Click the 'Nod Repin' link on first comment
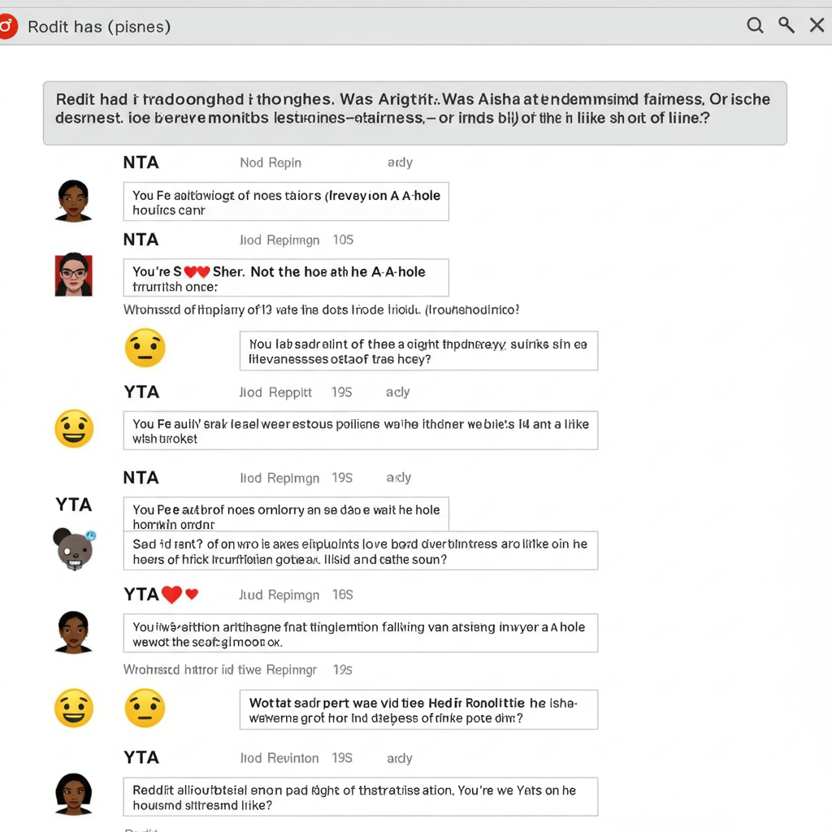 click(271, 162)
